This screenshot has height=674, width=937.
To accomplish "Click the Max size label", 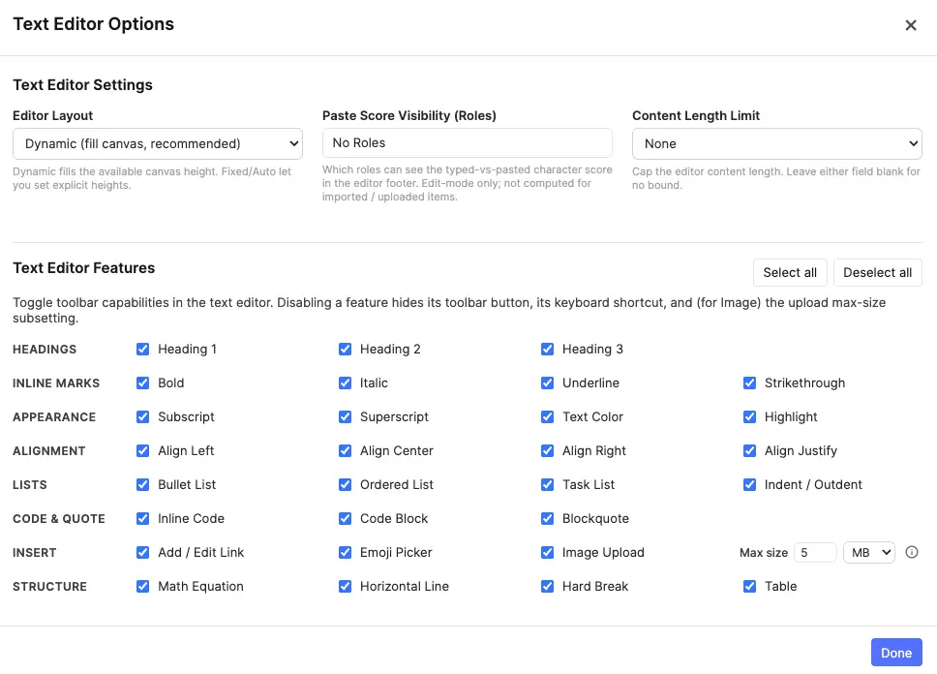I will tap(763, 553).
